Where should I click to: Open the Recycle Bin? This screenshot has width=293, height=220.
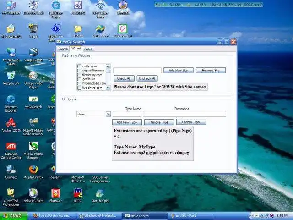coord(11,78)
